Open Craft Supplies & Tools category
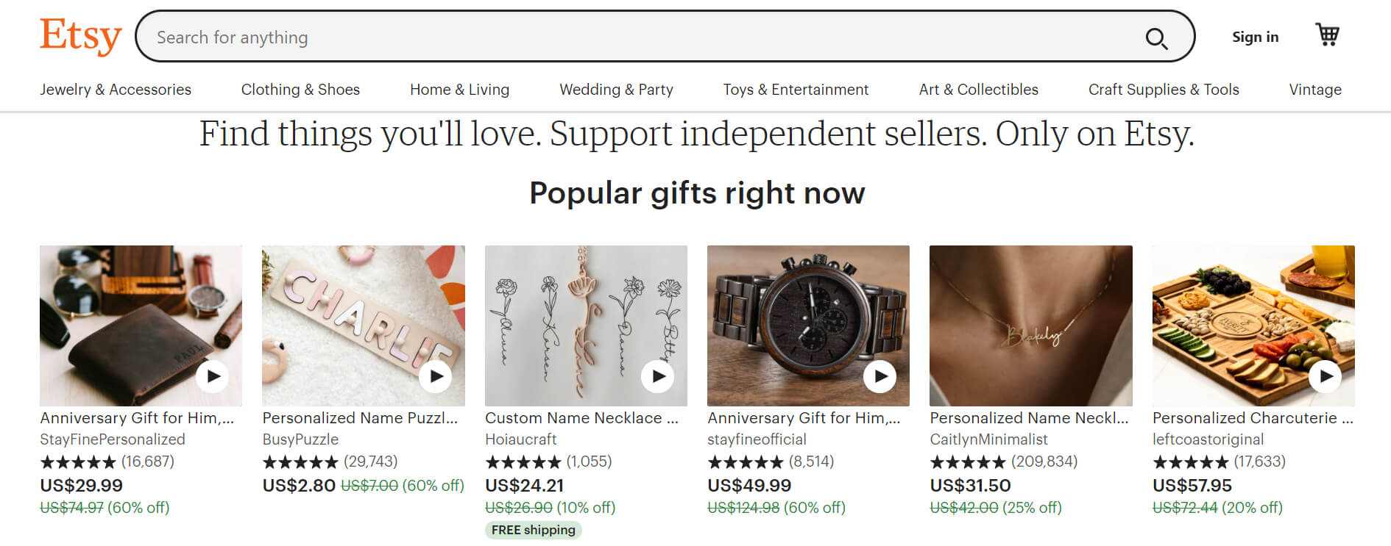 pyautogui.click(x=1164, y=90)
